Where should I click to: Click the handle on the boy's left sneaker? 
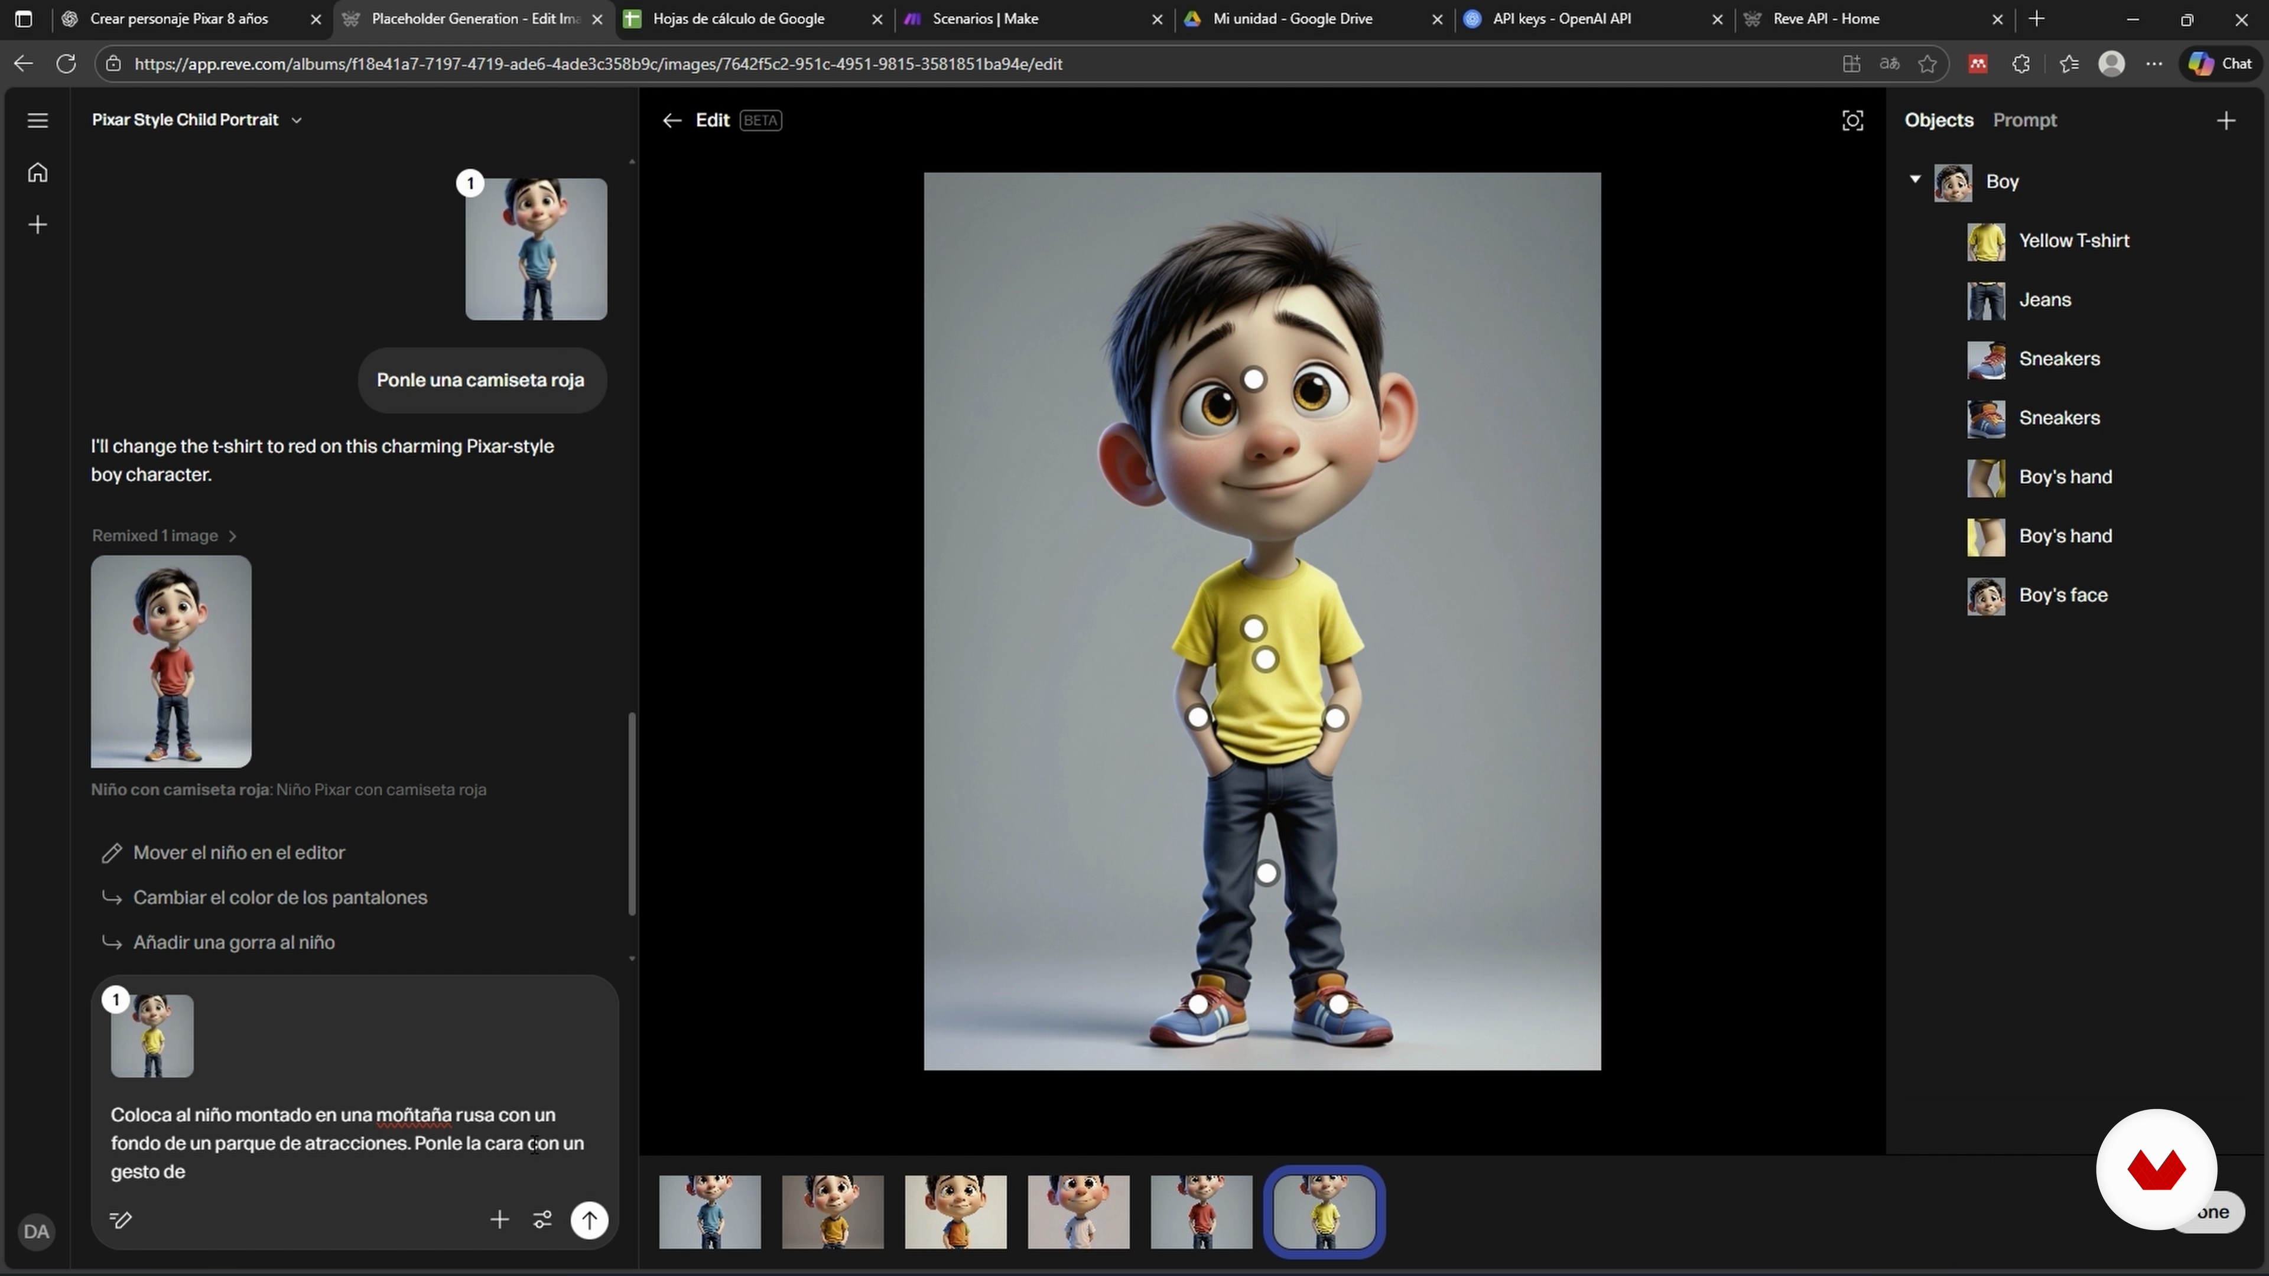pos(1338,1004)
